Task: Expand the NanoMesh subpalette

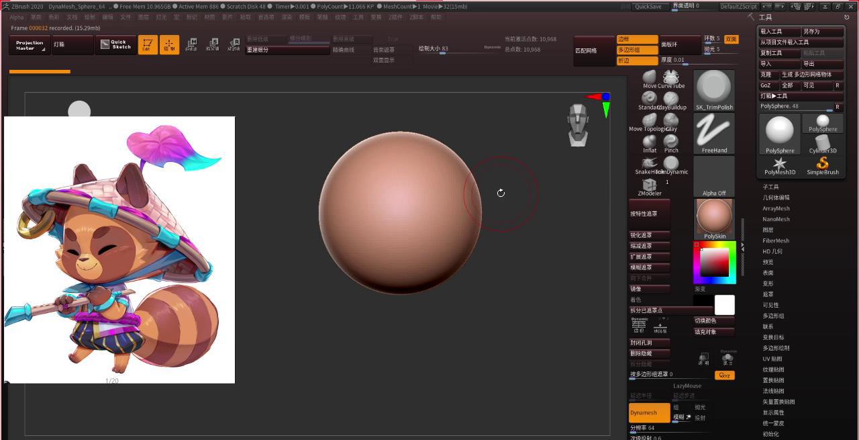Action: [x=776, y=219]
